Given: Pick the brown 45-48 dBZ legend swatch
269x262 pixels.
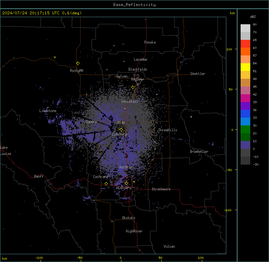Looking at the screenshot, I should click(x=245, y=82).
